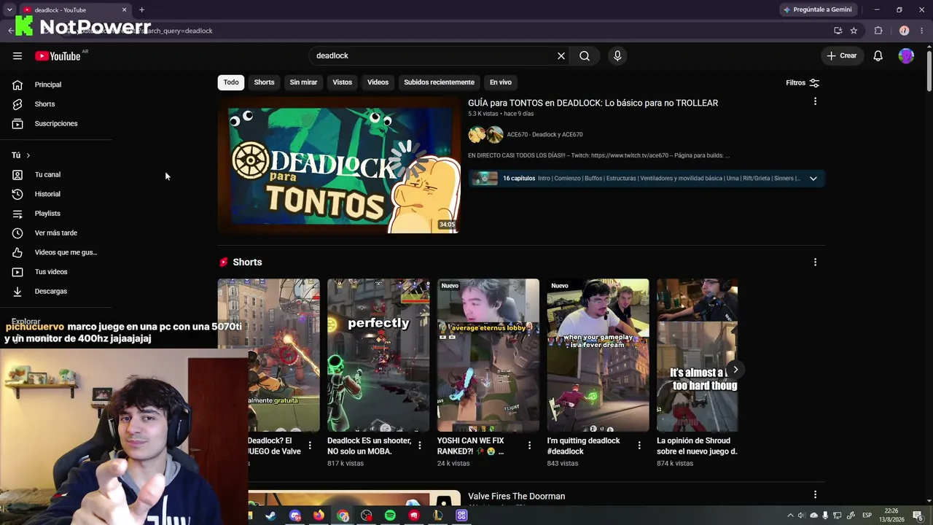Open a new browser tab
Viewport: 933px width, 525px height.
pos(141,10)
